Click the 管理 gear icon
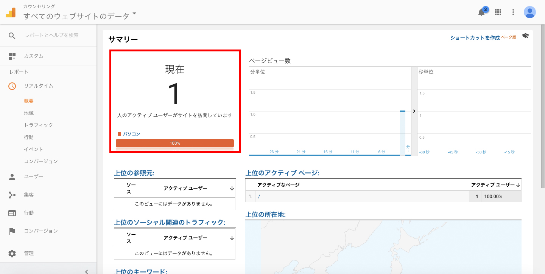The height and width of the screenshot is (274, 545). [12, 253]
